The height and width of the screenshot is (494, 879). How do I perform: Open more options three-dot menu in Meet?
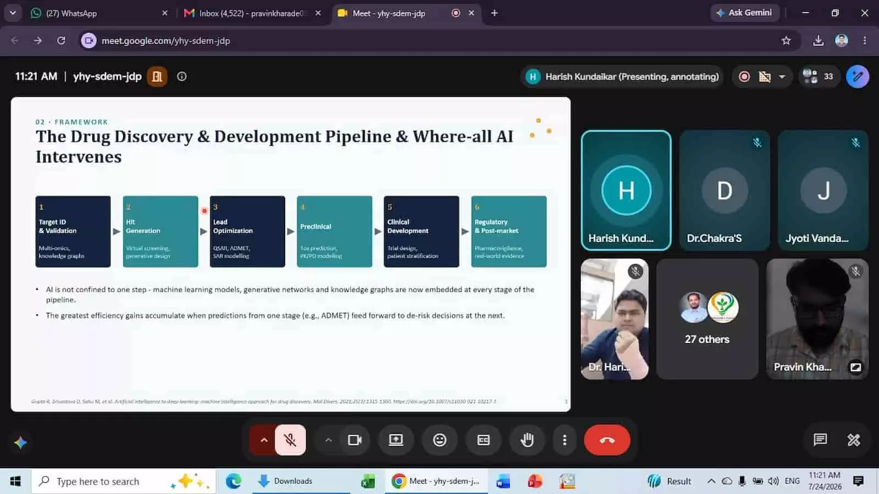pos(564,440)
